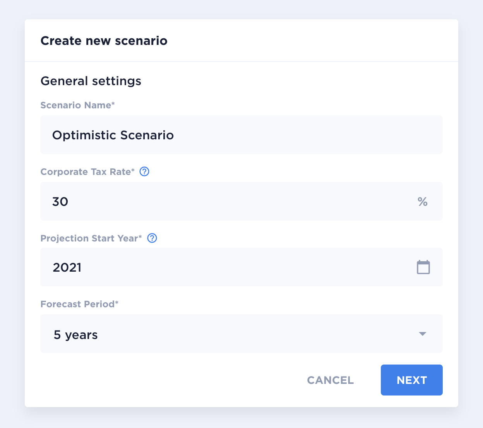Viewport: 483px width, 428px height.
Task: Click the Scenario Name label
Action: 78,105
